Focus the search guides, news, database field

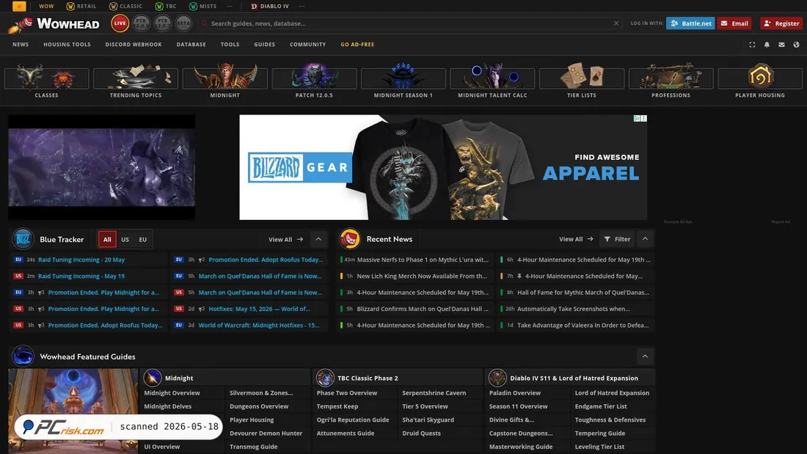pos(409,23)
